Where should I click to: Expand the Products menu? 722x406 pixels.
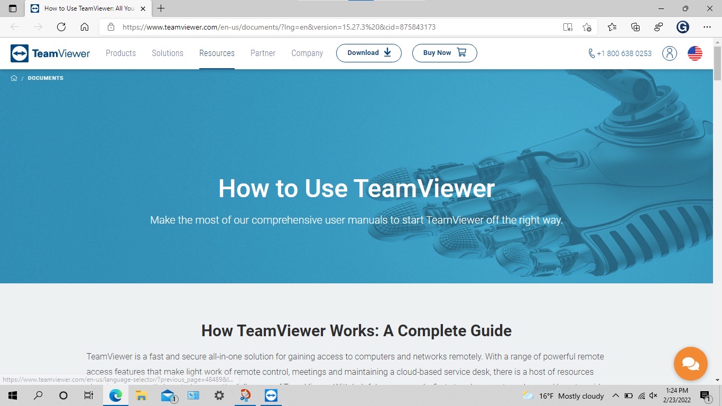coord(121,53)
